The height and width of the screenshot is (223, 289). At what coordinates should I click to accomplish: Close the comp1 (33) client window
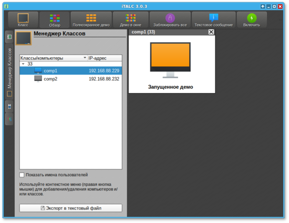[211, 32]
